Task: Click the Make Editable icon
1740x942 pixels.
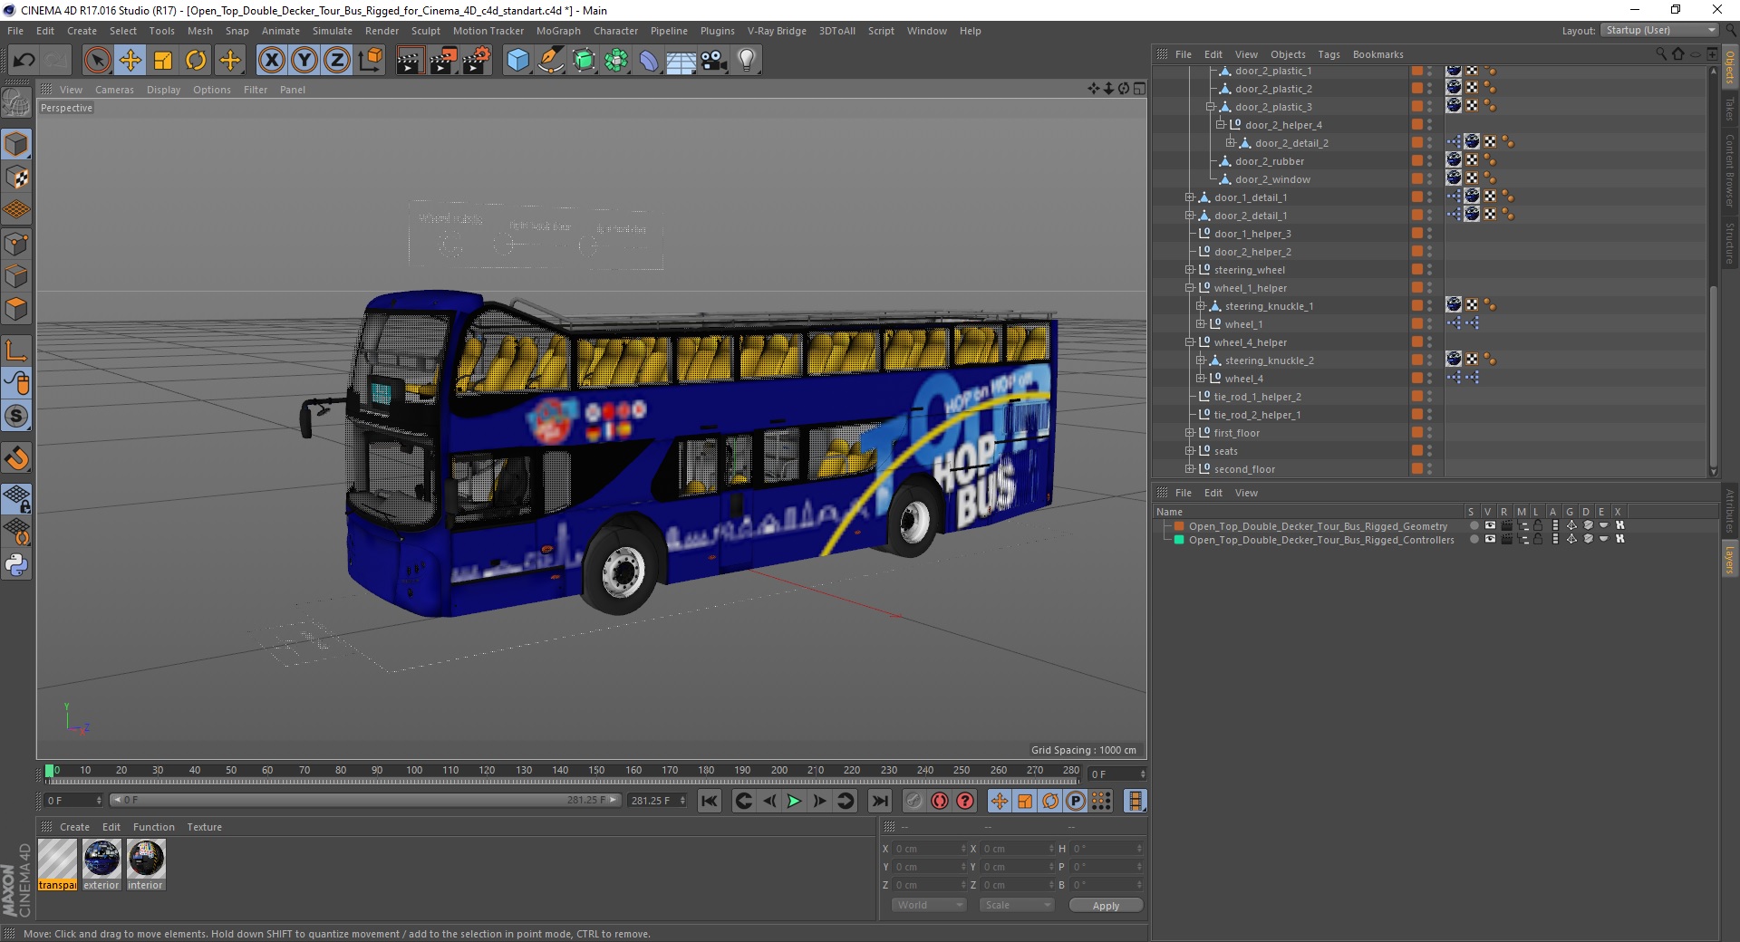Action: click(x=16, y=103)
